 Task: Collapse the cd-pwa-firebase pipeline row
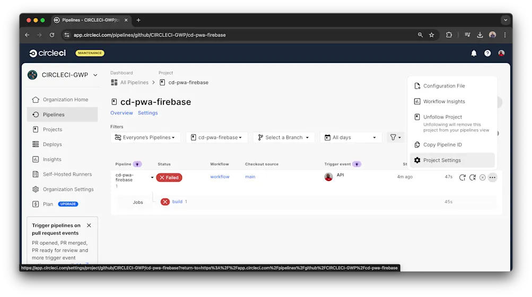tap(152, 177)
